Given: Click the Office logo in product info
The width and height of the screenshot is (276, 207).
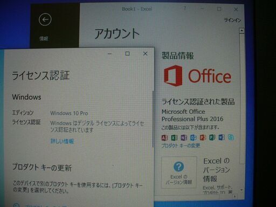Looking at the screenshot, I should tap(197, 76).
